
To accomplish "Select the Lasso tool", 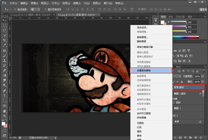I will (4, 30).
